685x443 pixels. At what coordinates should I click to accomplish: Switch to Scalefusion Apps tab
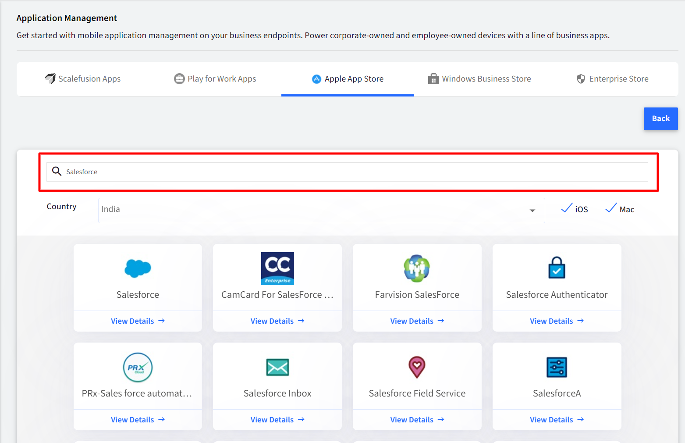pos(83,79)
